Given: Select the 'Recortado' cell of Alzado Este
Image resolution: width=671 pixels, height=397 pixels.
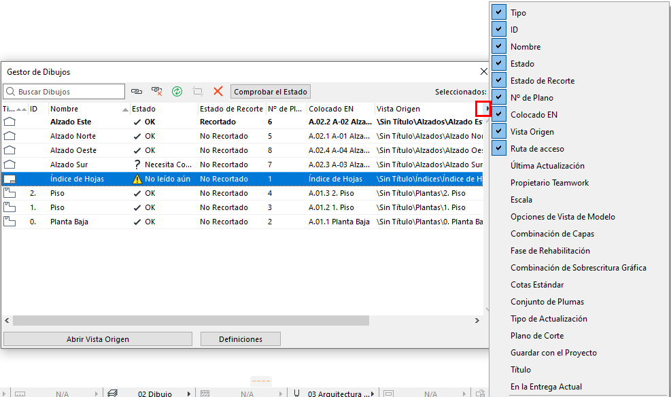Looking at the screenshot, I should coord(218,122).
